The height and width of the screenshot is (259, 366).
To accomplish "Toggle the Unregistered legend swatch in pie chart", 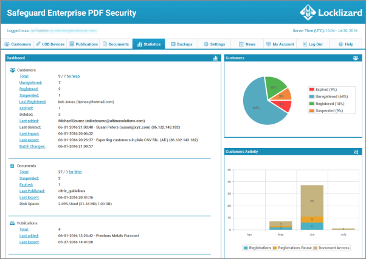I will 311,96.
